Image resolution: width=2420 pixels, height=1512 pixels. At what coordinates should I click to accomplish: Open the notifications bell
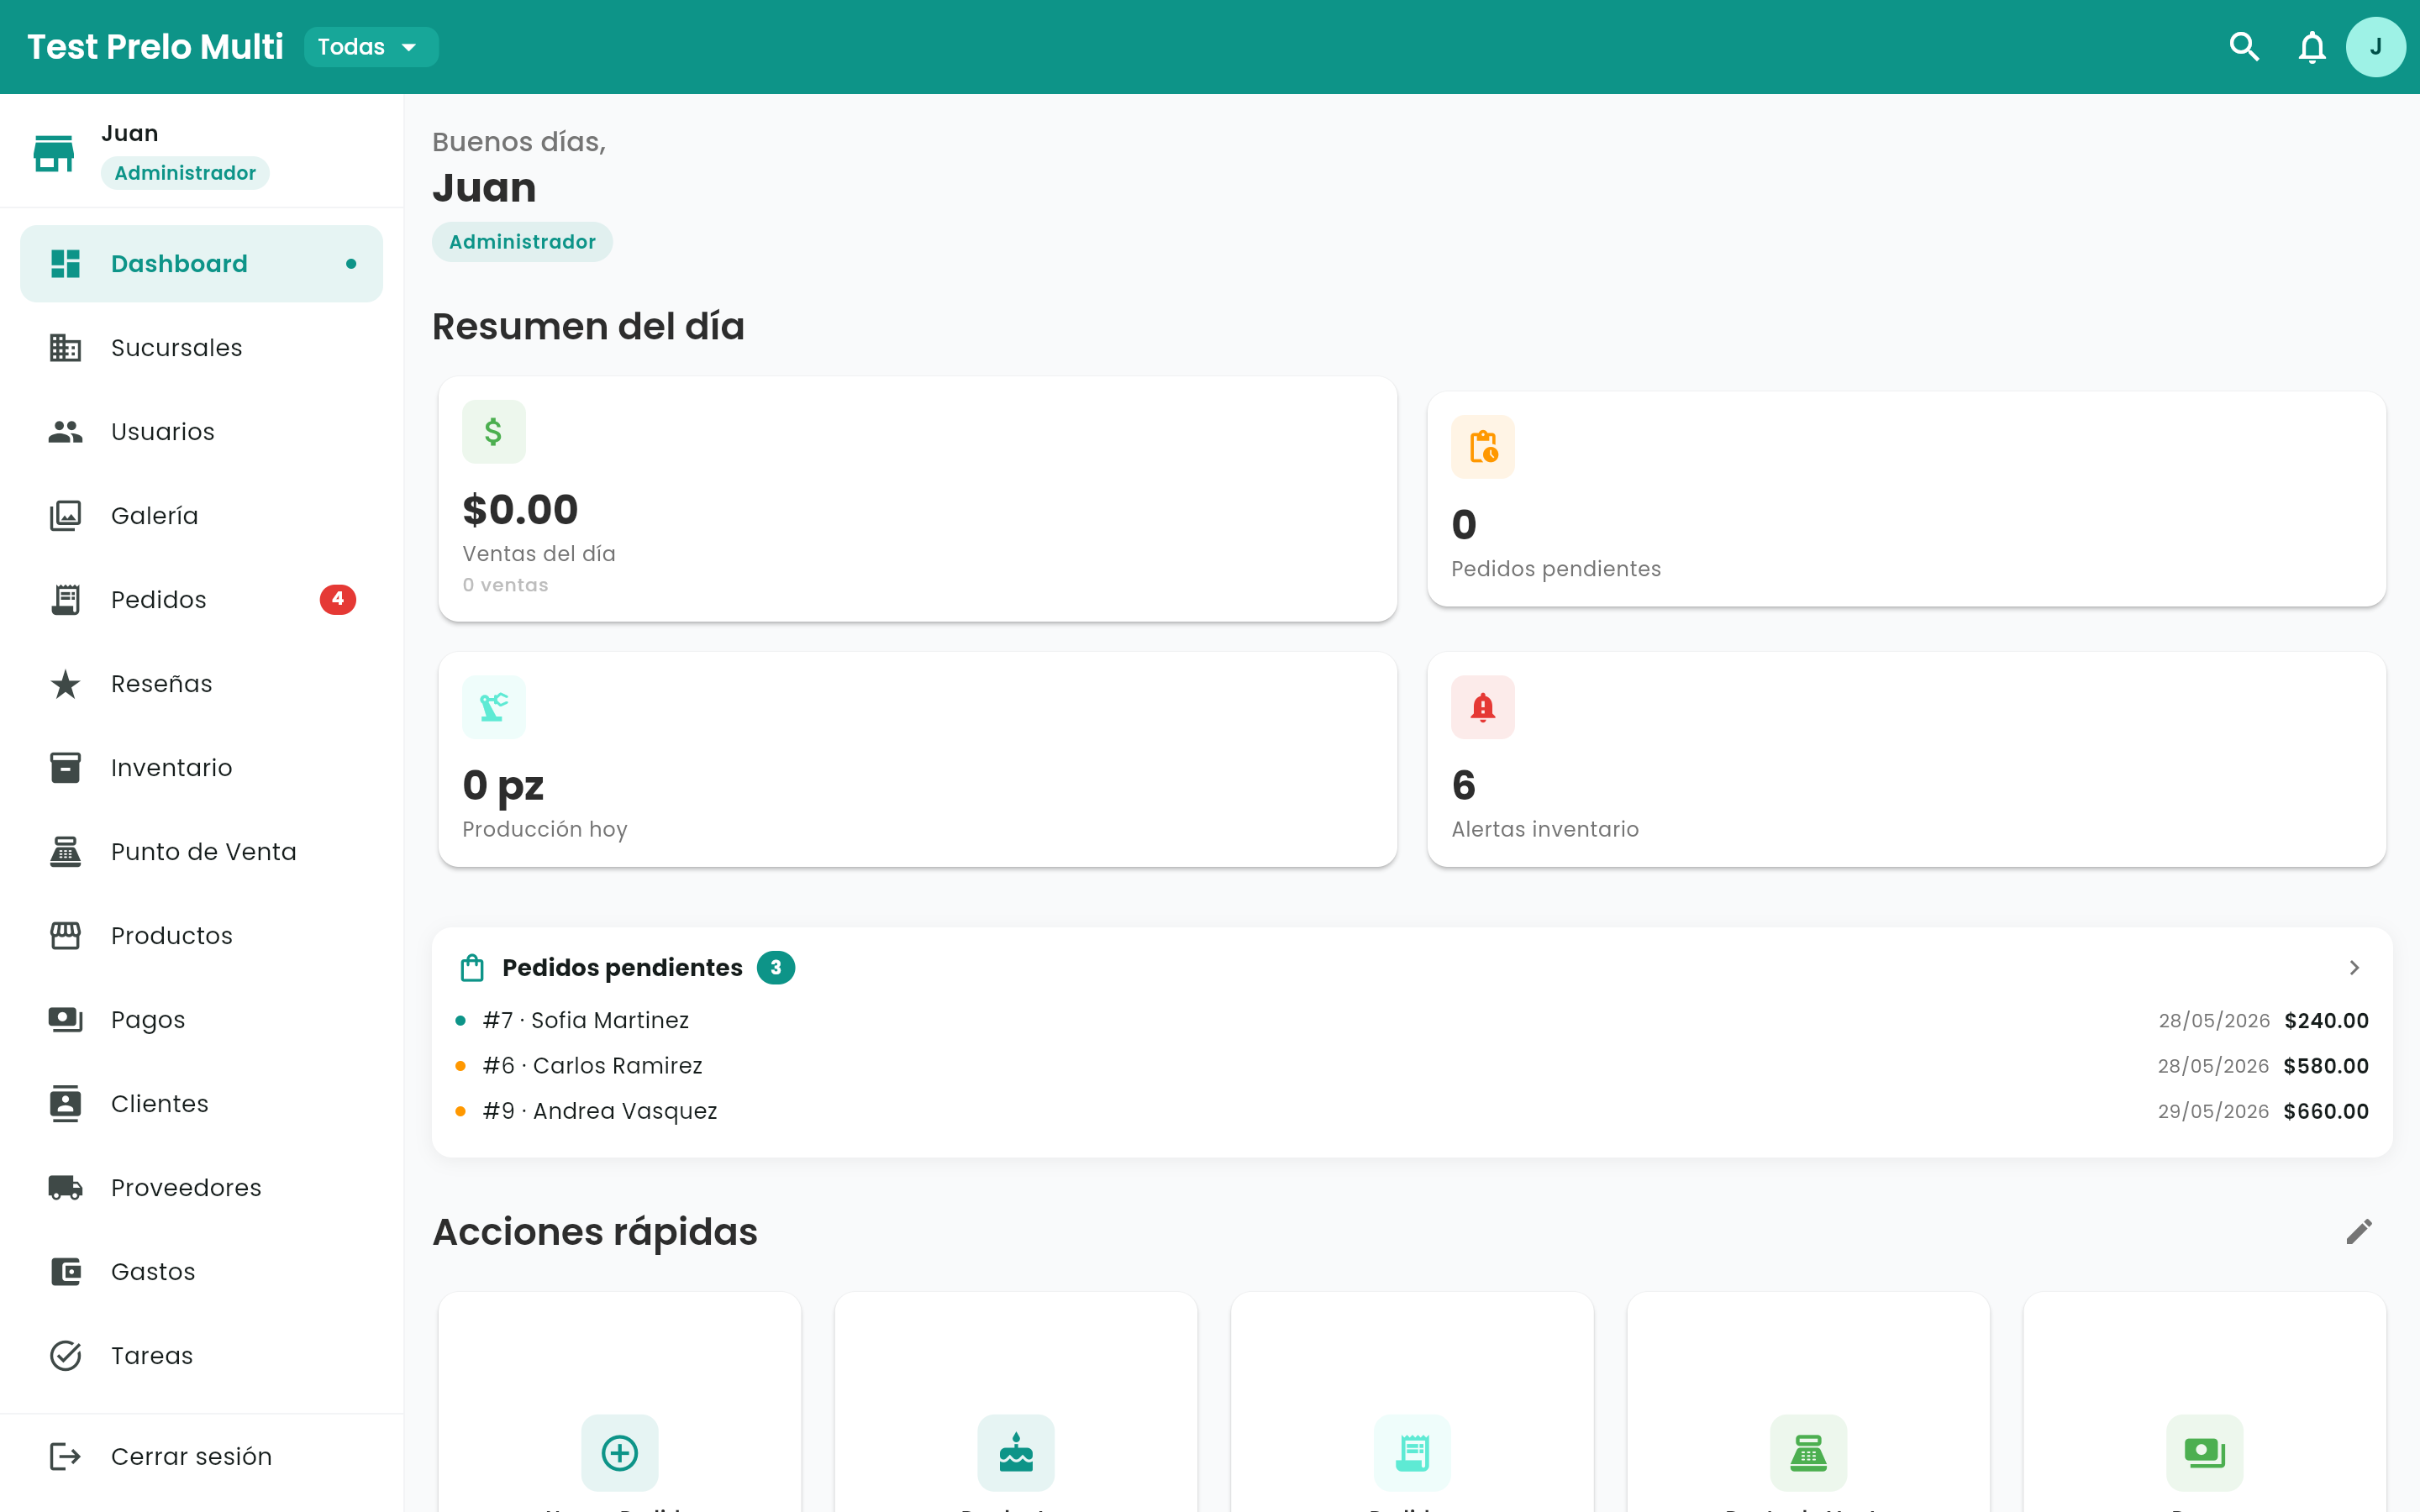(x=2311, y=47)
